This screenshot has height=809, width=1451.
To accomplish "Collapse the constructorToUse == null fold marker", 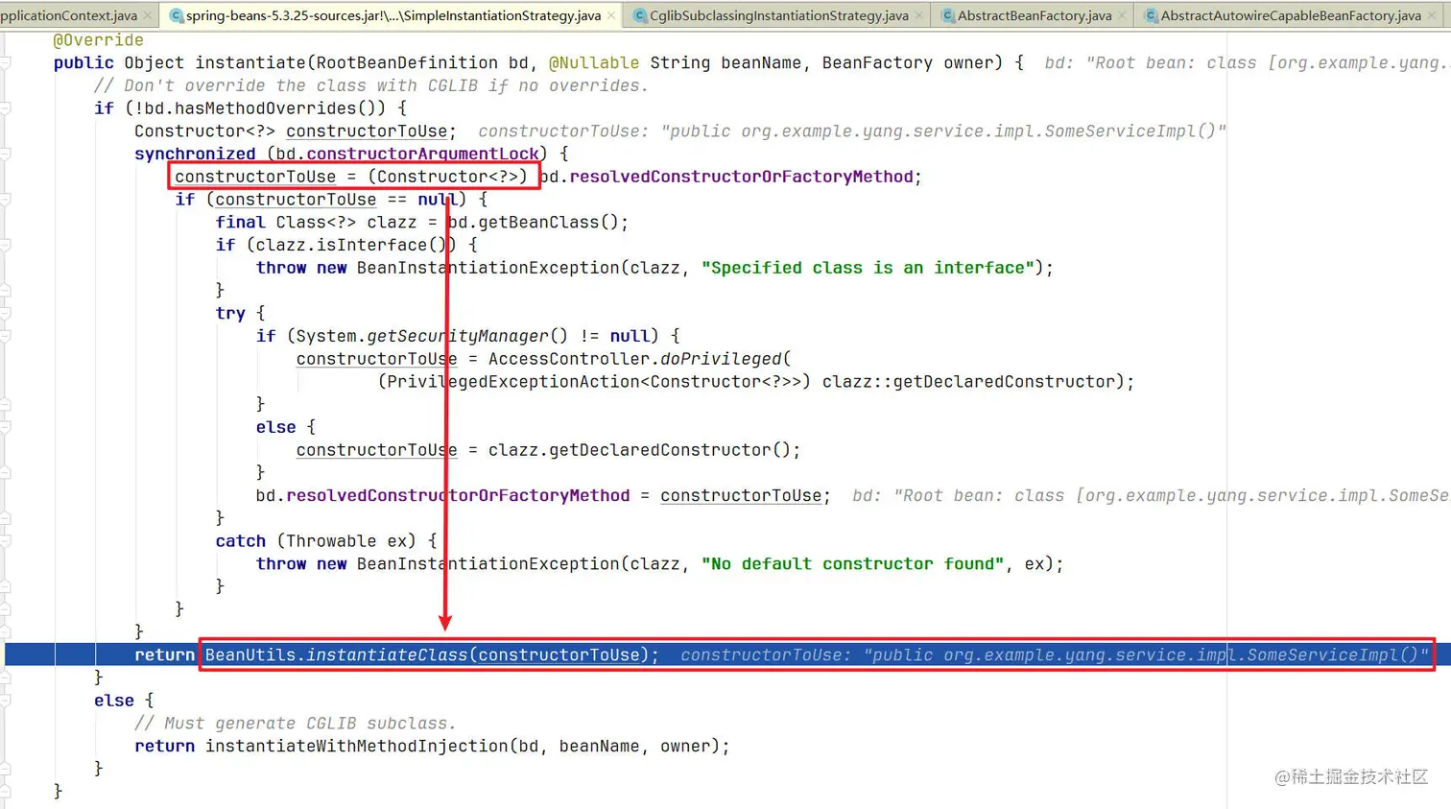I will tap(5, 200).
